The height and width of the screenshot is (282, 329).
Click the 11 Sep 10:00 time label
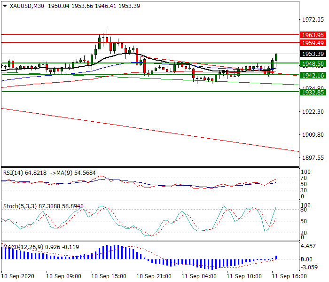pos(244,276)
